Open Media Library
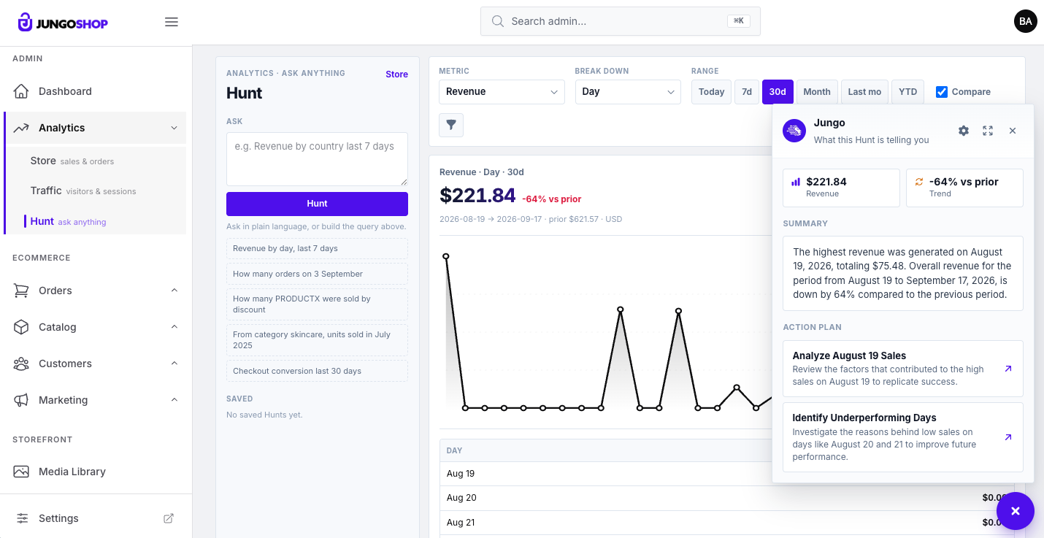This screenshot has height=538, width=1044. (x=96, y=472)
